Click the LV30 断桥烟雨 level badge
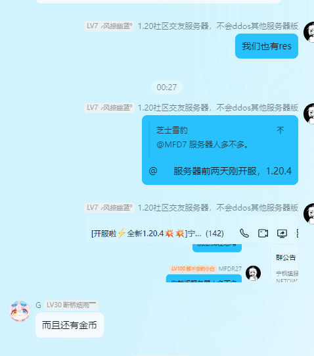 point(71,305)
